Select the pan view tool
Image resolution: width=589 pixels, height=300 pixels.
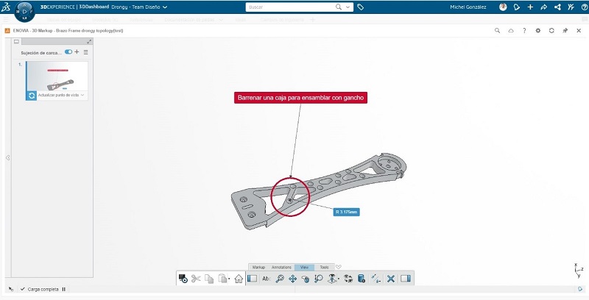(x=292, y=279)
